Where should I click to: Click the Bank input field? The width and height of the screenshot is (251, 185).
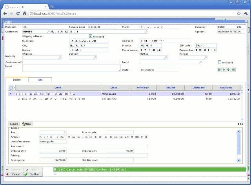171,62
